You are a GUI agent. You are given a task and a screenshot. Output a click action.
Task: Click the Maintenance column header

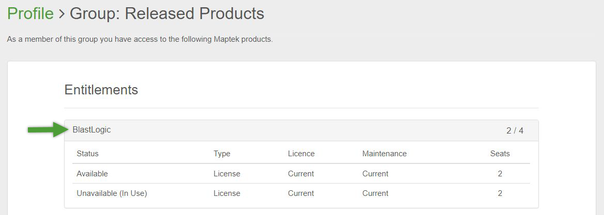click(384, 154)
